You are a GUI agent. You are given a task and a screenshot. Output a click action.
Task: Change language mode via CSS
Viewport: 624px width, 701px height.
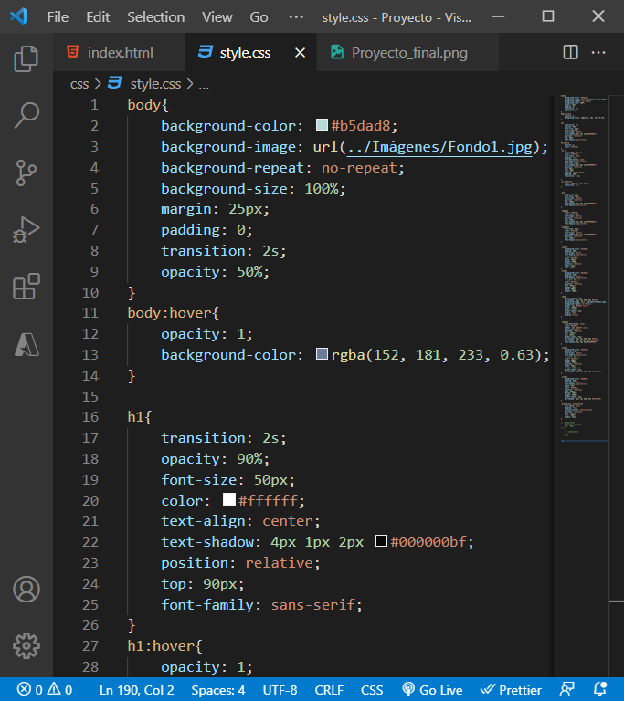(372, 690)
